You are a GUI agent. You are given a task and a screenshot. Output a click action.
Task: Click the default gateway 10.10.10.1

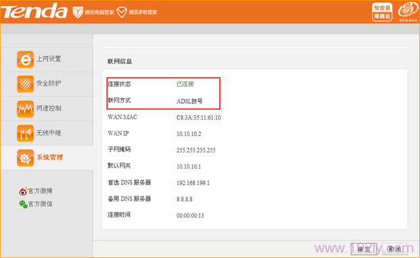tap(189, 167)
